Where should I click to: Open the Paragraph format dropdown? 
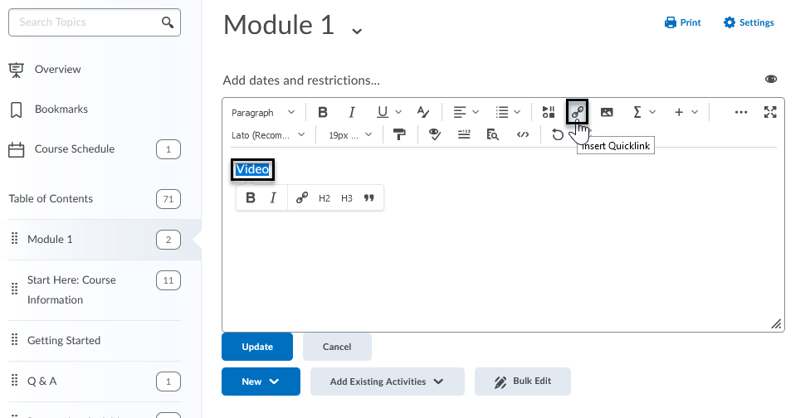(263, 112)
